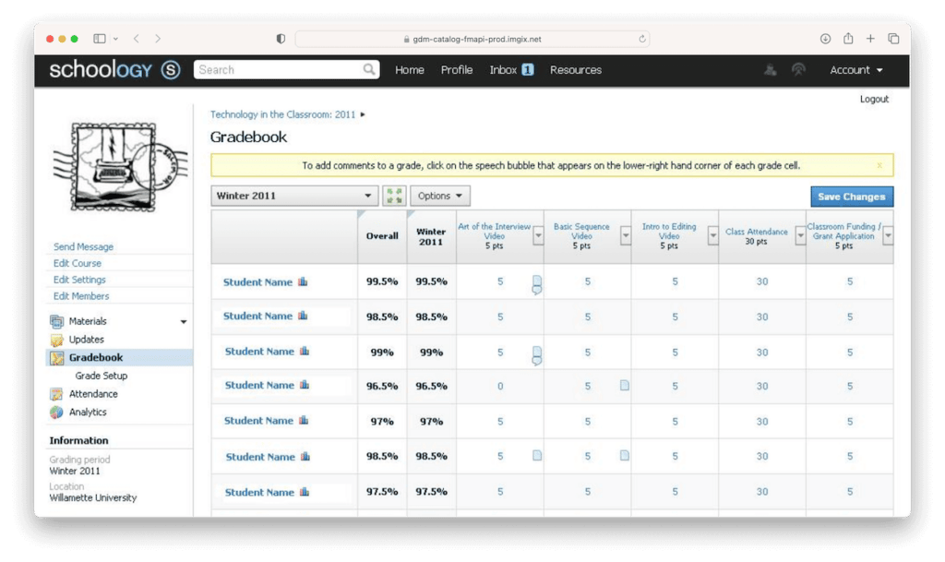Open the first submission icon in the sixth student row
This screenshot has width=945, height=562.
pyautogui.click(x=537, y=455)
